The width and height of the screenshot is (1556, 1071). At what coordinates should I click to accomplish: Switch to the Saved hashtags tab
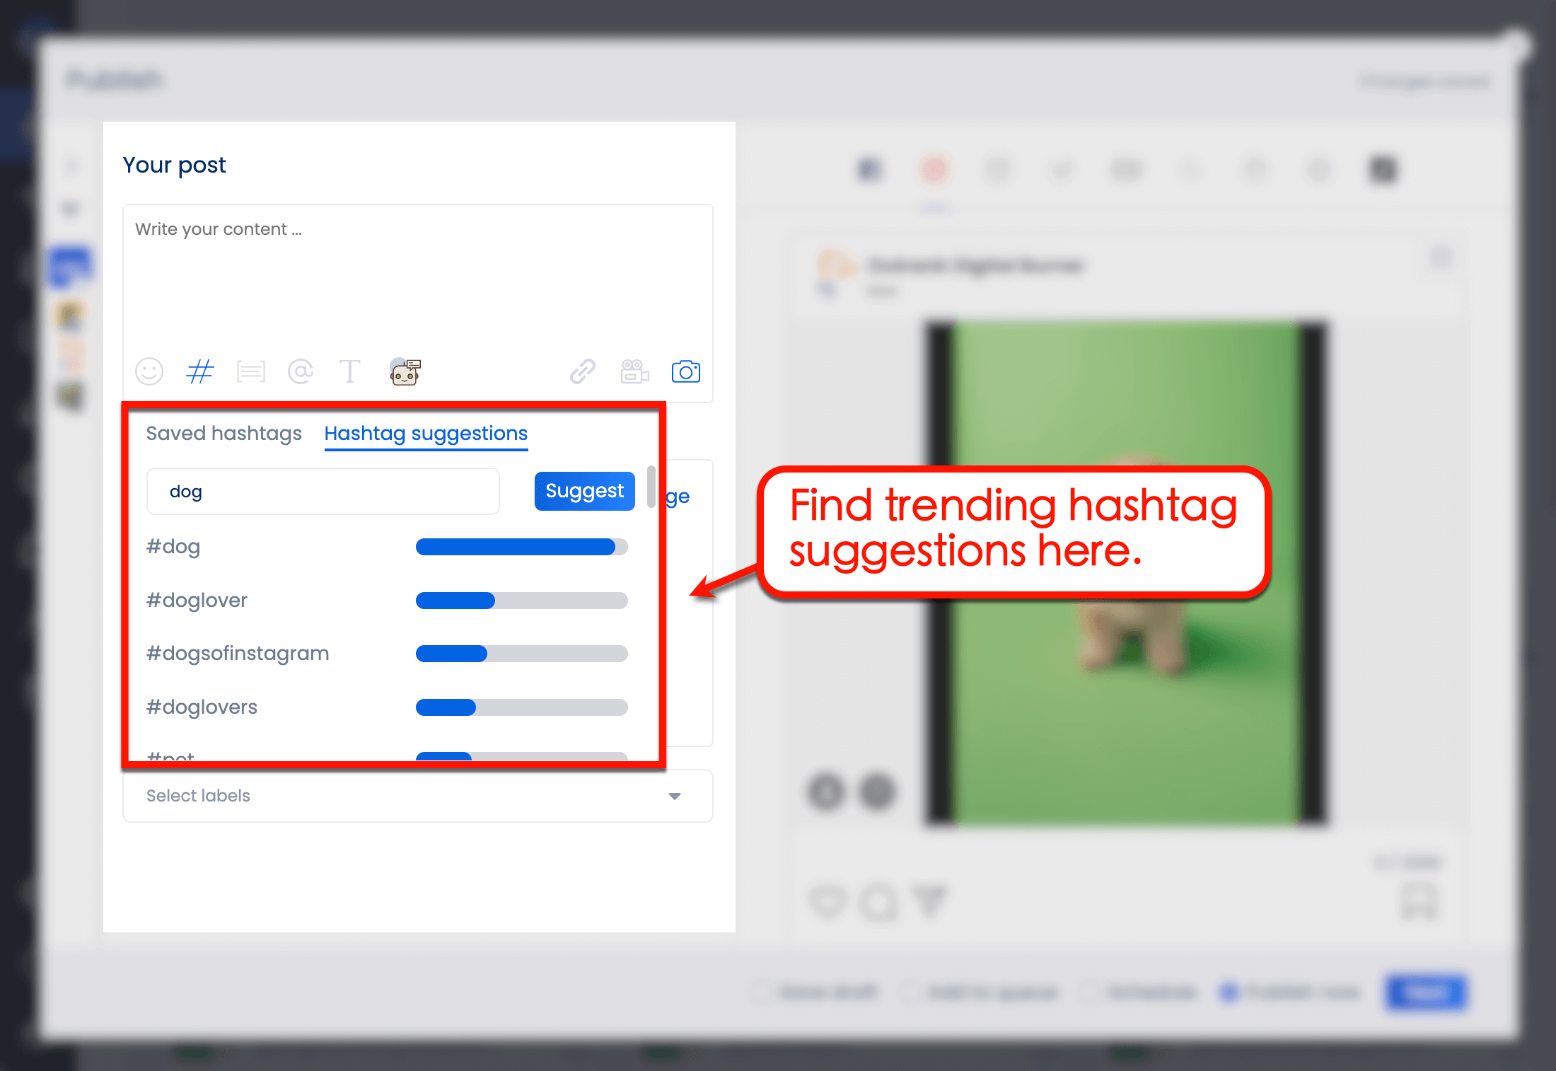[223, 433]
